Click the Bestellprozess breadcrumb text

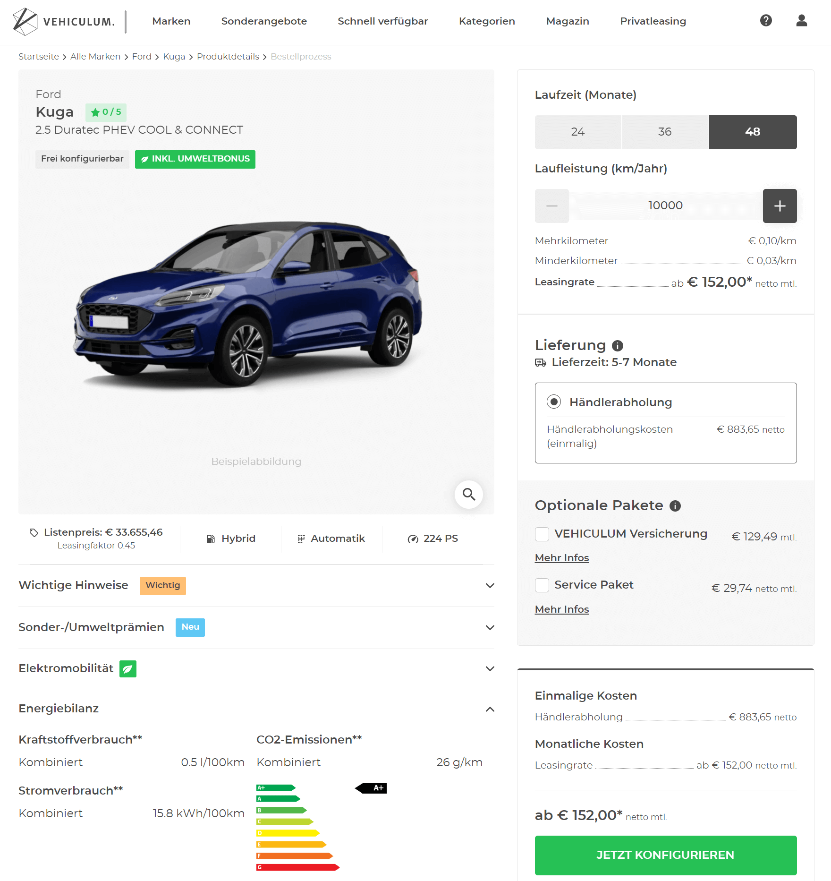click(301, 57)
